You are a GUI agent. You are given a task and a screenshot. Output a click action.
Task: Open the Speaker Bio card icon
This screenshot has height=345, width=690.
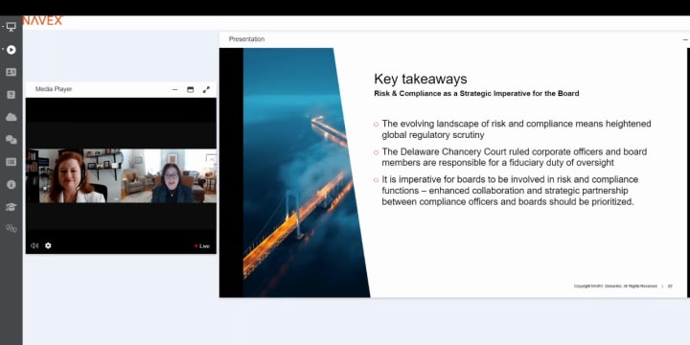(11, 72)
